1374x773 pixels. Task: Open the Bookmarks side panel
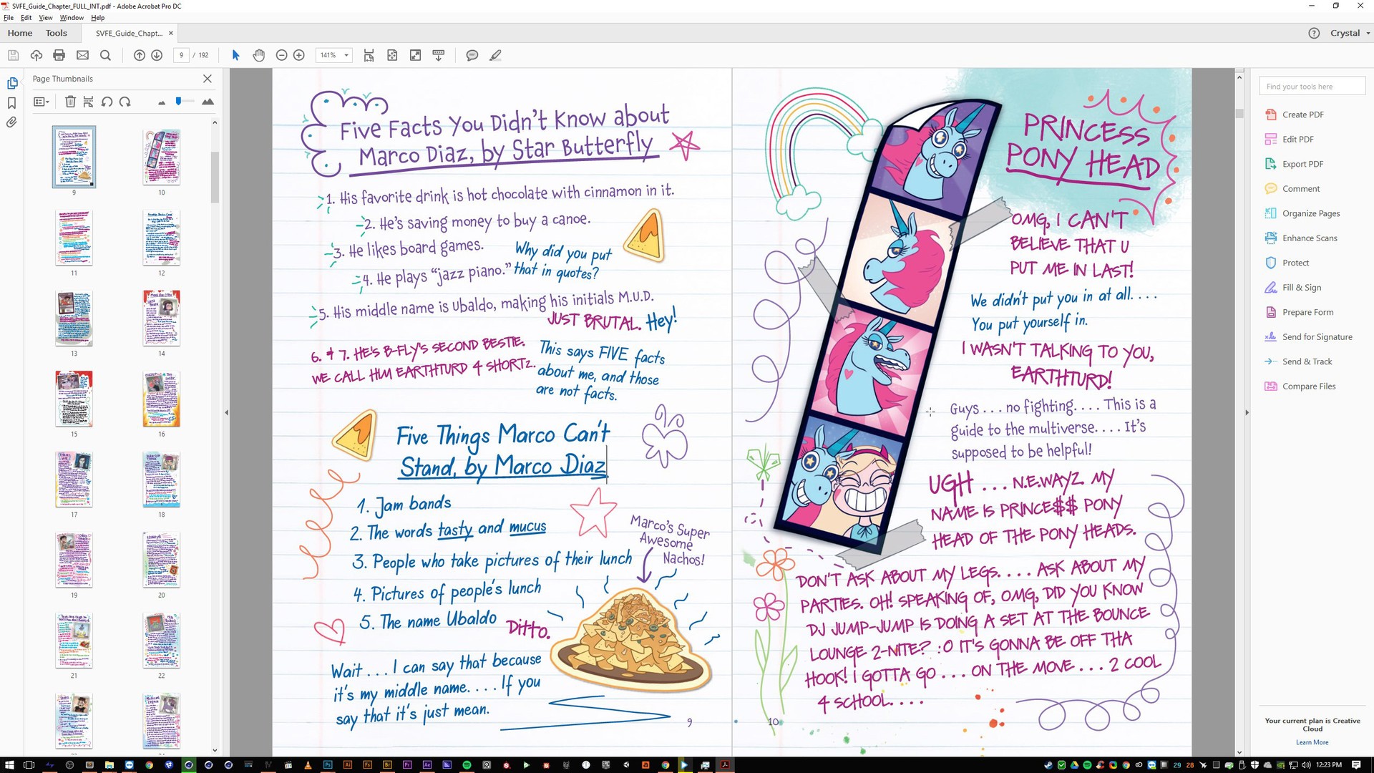click(11, 103)
